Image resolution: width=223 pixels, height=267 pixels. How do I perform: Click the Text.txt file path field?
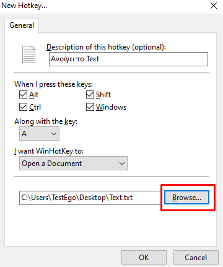click(x=90, y=198)
